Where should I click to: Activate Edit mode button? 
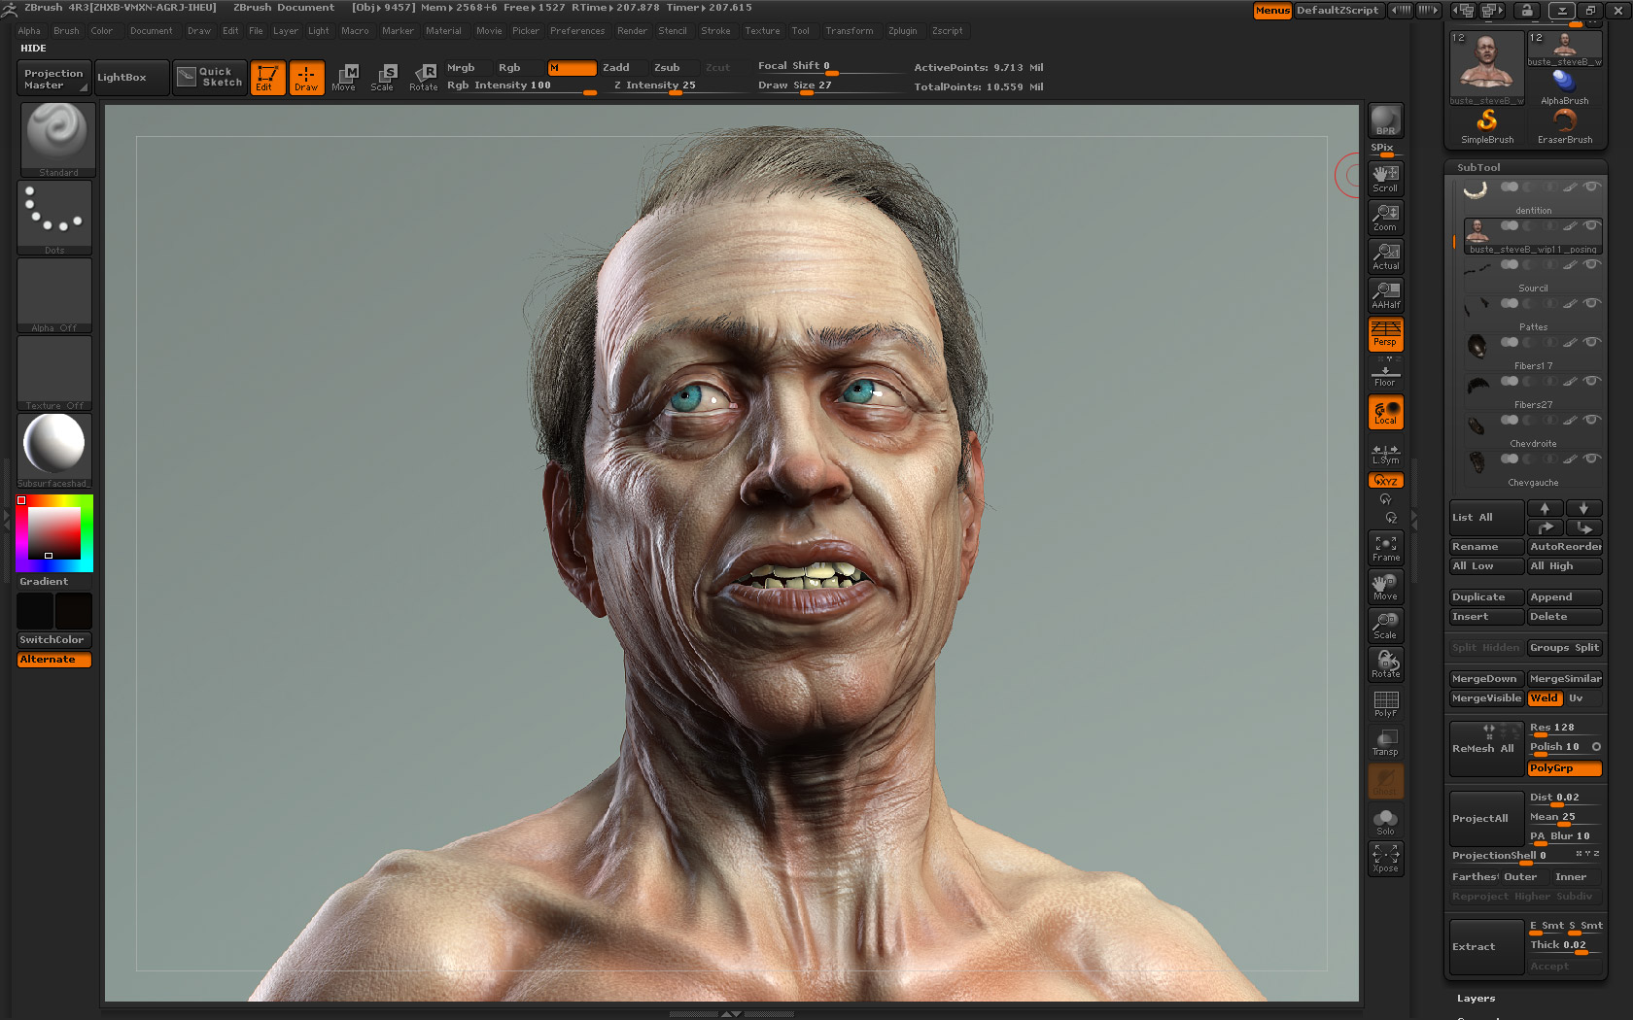click(x=267, y=78)
